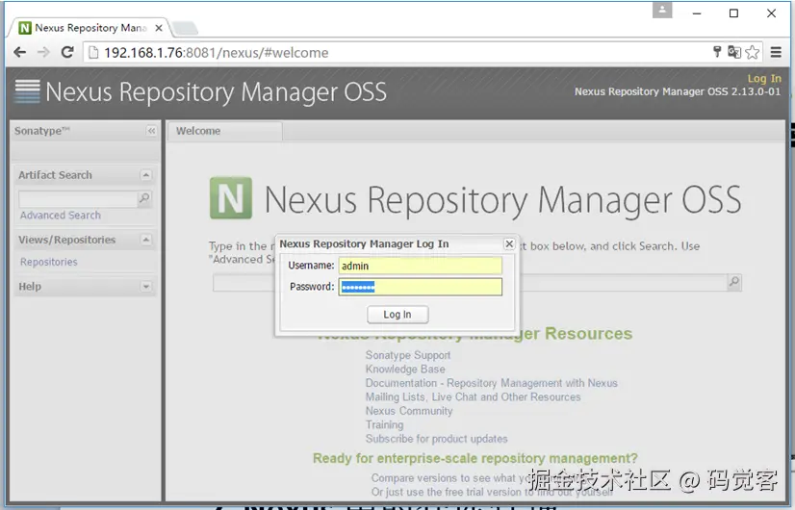795x510 pixels.
Task: Go back with browser back arrow
Action: (20, 52)
